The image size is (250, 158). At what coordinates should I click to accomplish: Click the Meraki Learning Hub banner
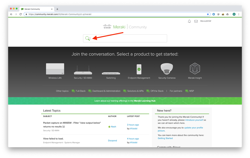[x=125, y=101]
